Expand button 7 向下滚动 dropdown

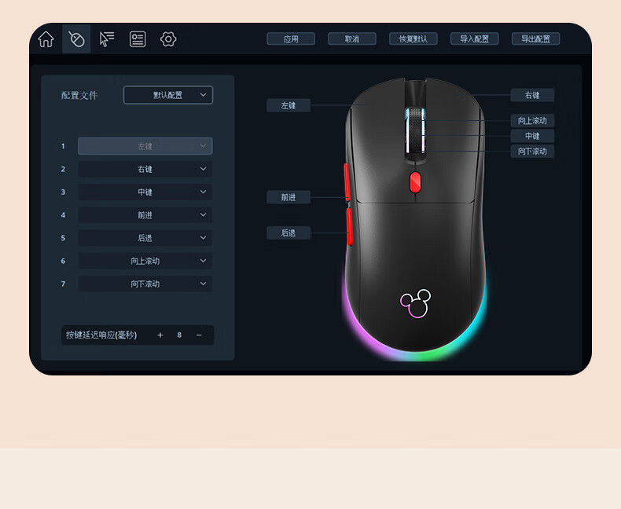coord(145,284)
